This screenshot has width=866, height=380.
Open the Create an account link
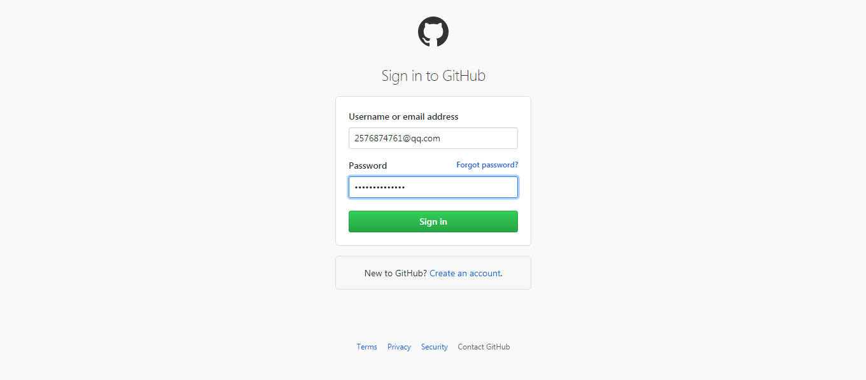pos(465,273)
